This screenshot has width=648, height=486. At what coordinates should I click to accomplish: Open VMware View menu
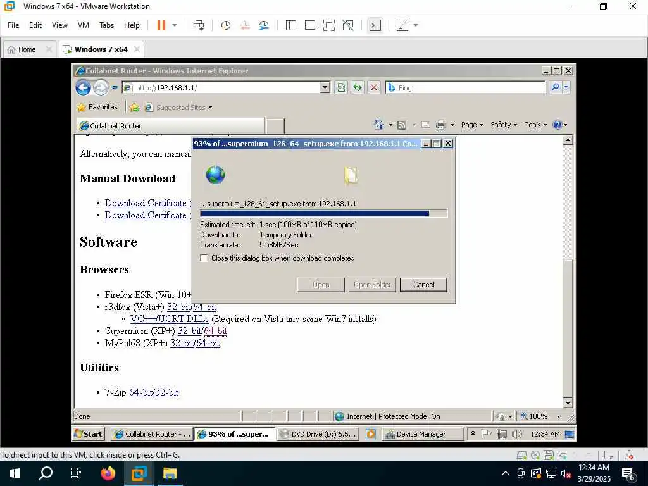pos(59,25)
